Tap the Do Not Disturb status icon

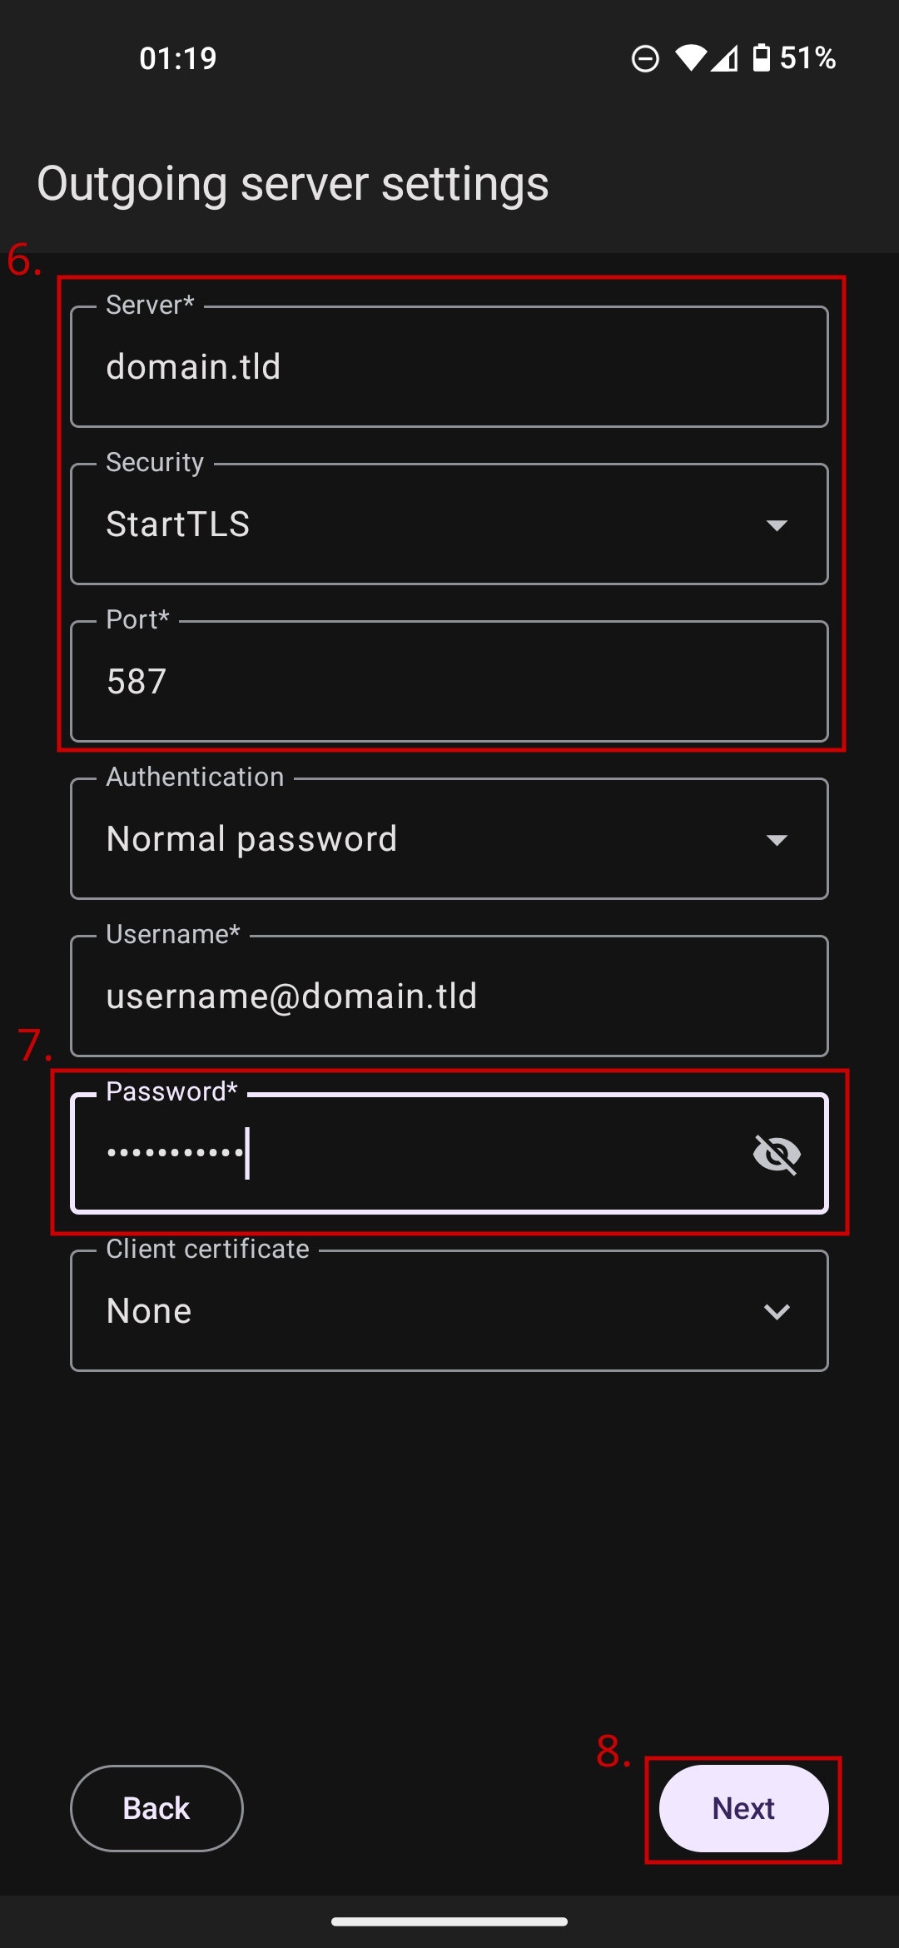tap(645, 59)
